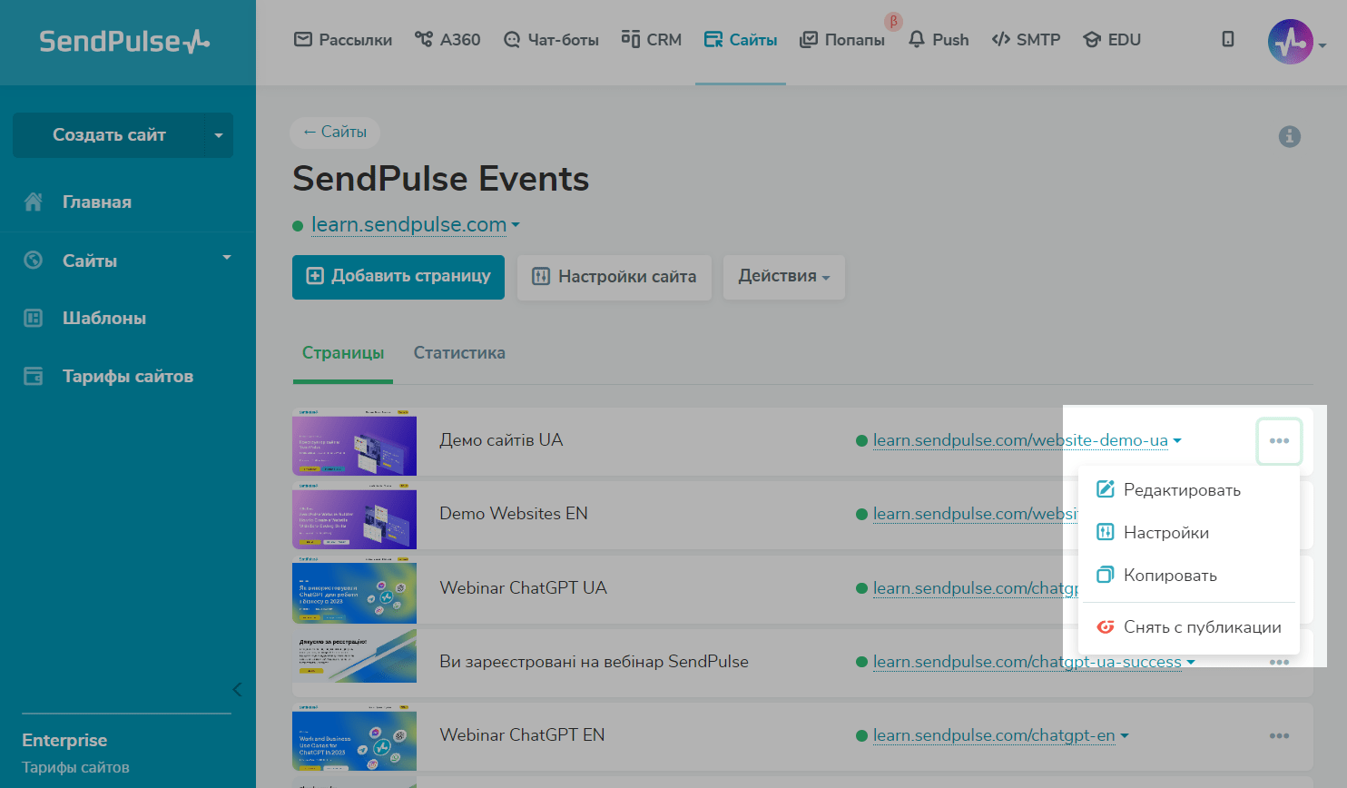The width and height of the screenshot is (1347, 788).
Task: Open Тарифы сайтов in sidebar
Action: coord(128,377)
